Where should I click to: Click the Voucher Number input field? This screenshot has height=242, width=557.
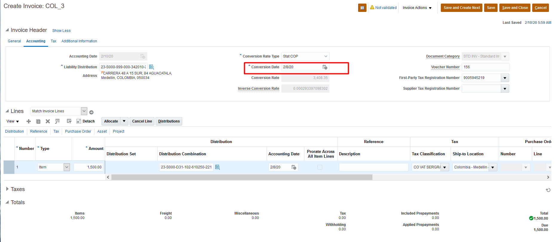pos(486,67)
